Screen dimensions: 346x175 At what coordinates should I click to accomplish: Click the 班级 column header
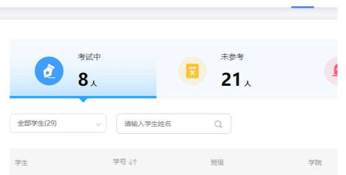(218, 163)
